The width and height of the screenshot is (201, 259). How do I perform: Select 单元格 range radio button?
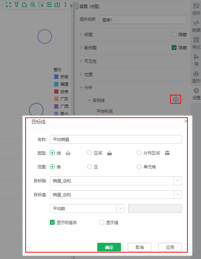139,167
